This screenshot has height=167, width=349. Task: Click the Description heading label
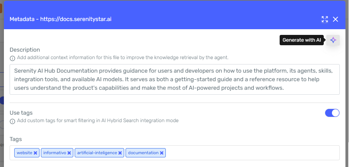click(x=25, y=50)
